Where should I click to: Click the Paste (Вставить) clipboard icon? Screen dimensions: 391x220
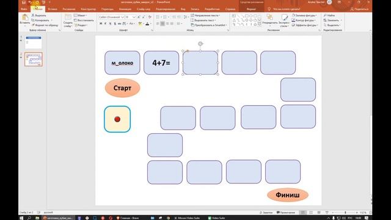click(x=25, y=18)
